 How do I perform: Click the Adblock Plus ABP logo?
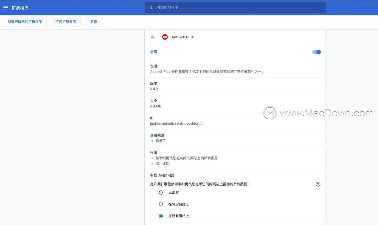(165, 37)
